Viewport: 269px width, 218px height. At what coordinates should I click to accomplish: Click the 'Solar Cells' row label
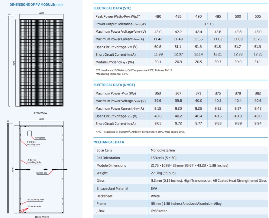pyautogui.click(x=104, y=150)
